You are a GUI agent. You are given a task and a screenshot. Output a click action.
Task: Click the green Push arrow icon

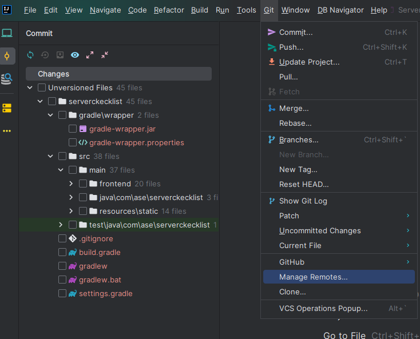click(272, 47)
